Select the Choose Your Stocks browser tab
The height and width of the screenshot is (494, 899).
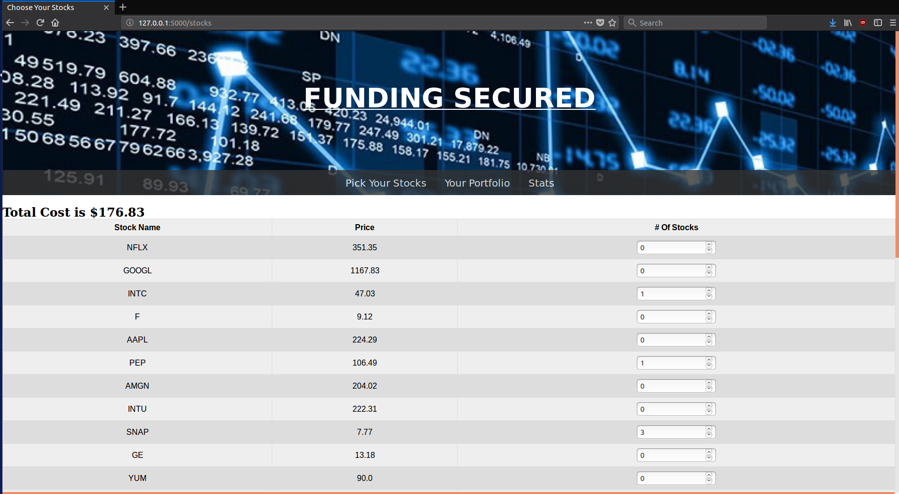(57, 8)
